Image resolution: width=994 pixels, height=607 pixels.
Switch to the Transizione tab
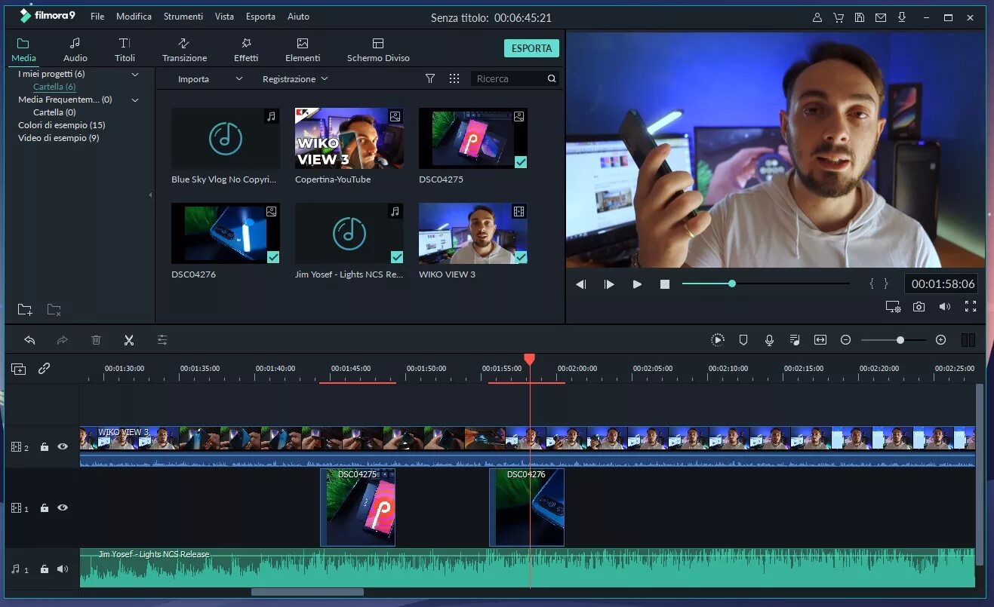pos(184,50)
